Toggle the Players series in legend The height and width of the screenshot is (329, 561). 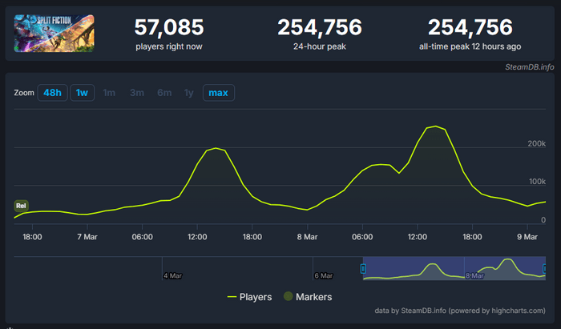(249, 297)
